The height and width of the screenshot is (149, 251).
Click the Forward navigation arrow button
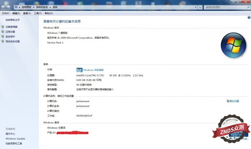pos(8,7)
